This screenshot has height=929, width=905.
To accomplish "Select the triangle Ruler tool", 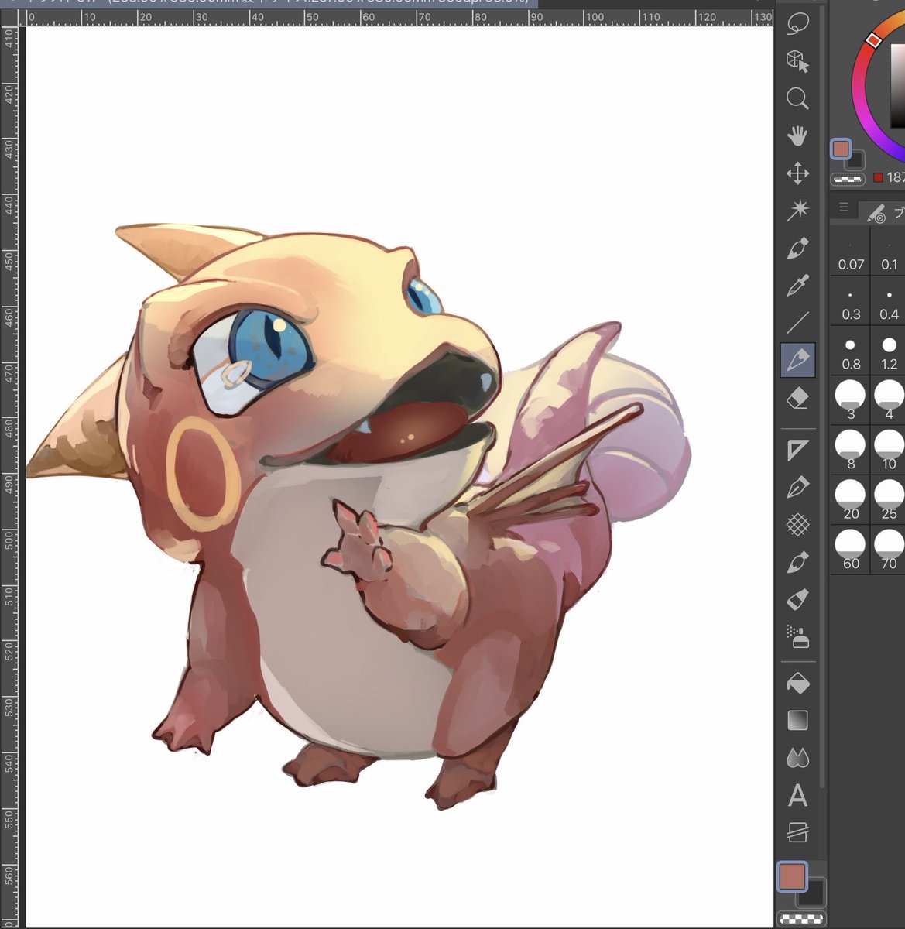I will pyautogui.click(x=797, y=450).
